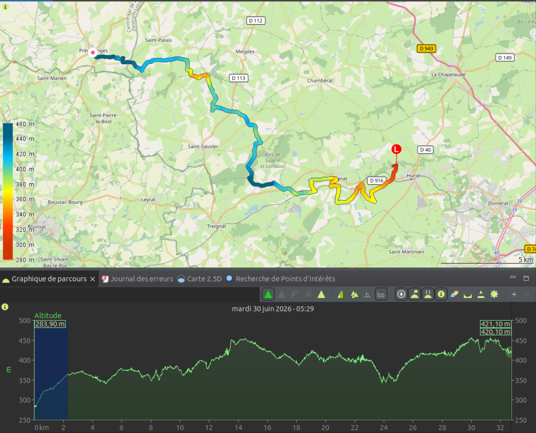Screen dimensions: 536x433
Task: Click the Huriel town label
Action: 414,176
